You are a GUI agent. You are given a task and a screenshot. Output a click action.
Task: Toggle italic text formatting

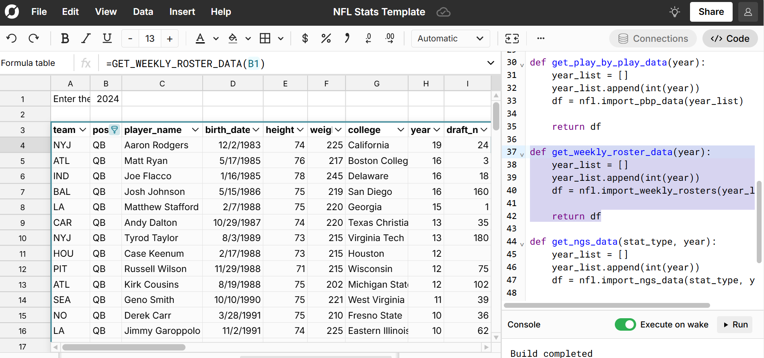click(x=86, y=39)
